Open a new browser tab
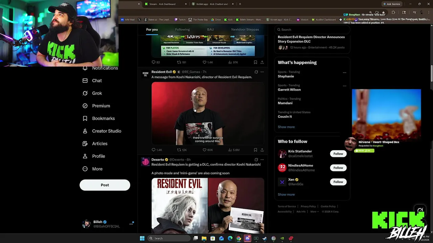Viewport: 433px width, 243px height. (x=240, y=4)
